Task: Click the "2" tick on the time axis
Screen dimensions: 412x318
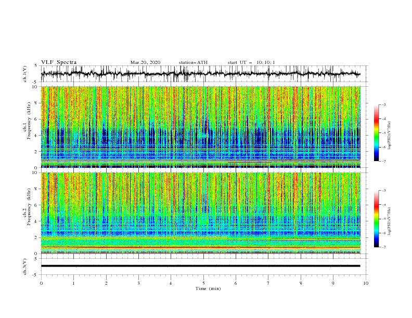Action: click(x=106, y=283)
